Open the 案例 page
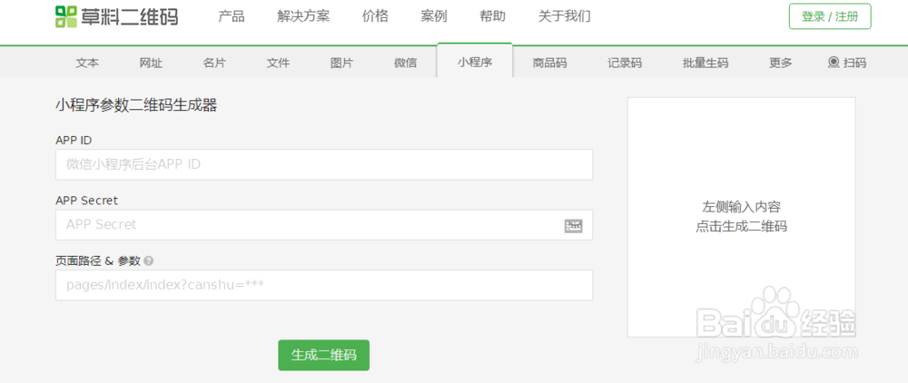 434,16
